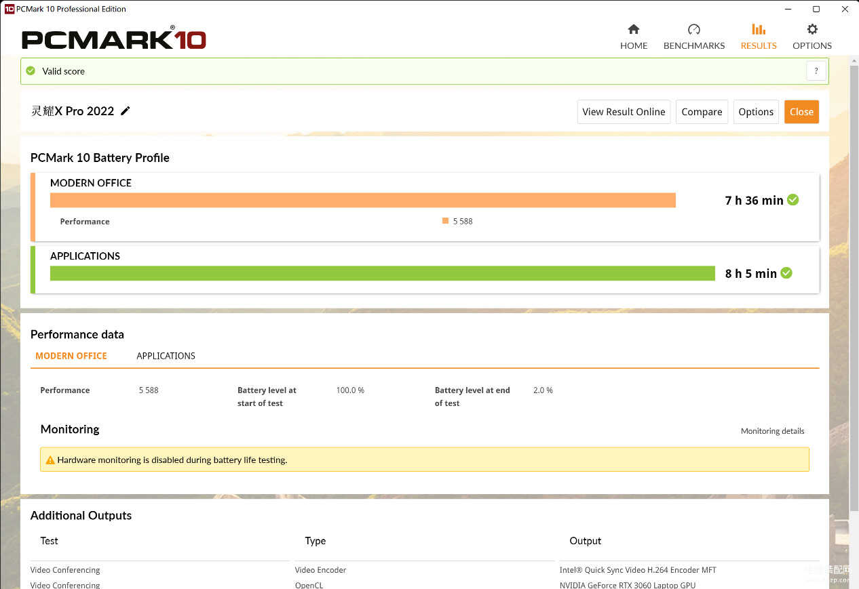Open help with the question mark button
The width and height of the screenshot is (859, 589).
tap(816, 70)
